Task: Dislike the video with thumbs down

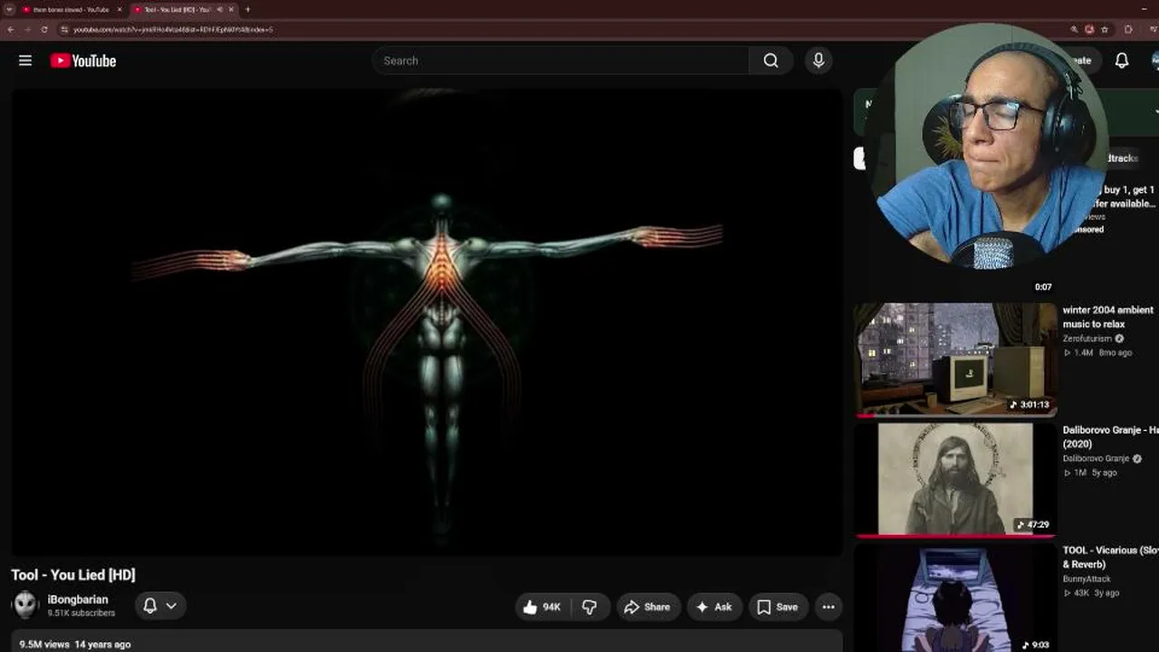Action: pyautogui.click(x=589, y=607)
